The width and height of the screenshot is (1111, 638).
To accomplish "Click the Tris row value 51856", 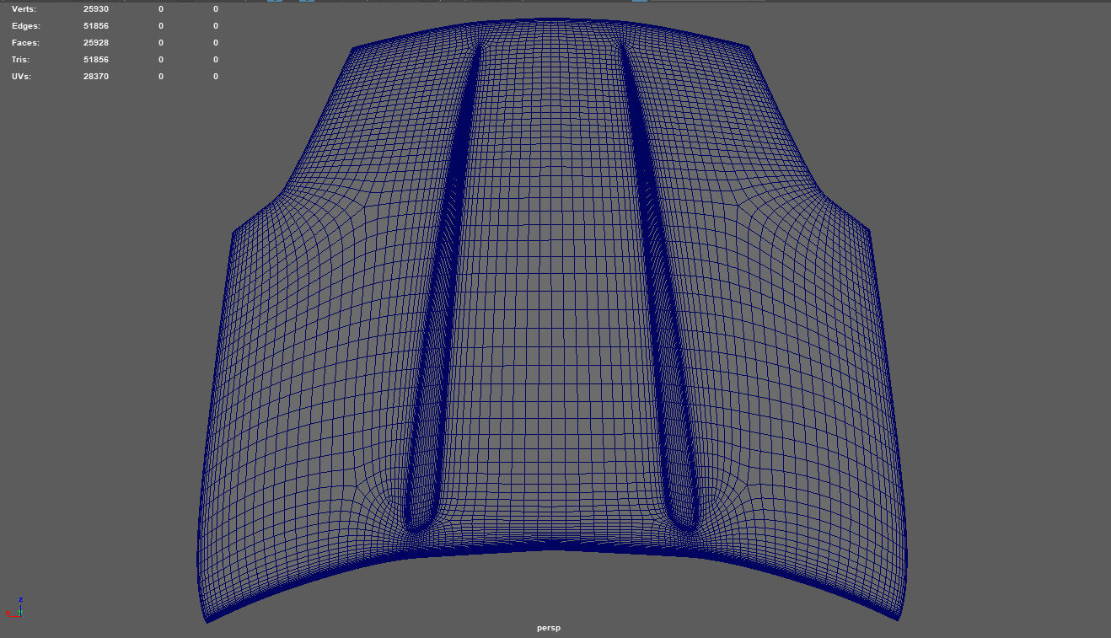I will (96, 60).
